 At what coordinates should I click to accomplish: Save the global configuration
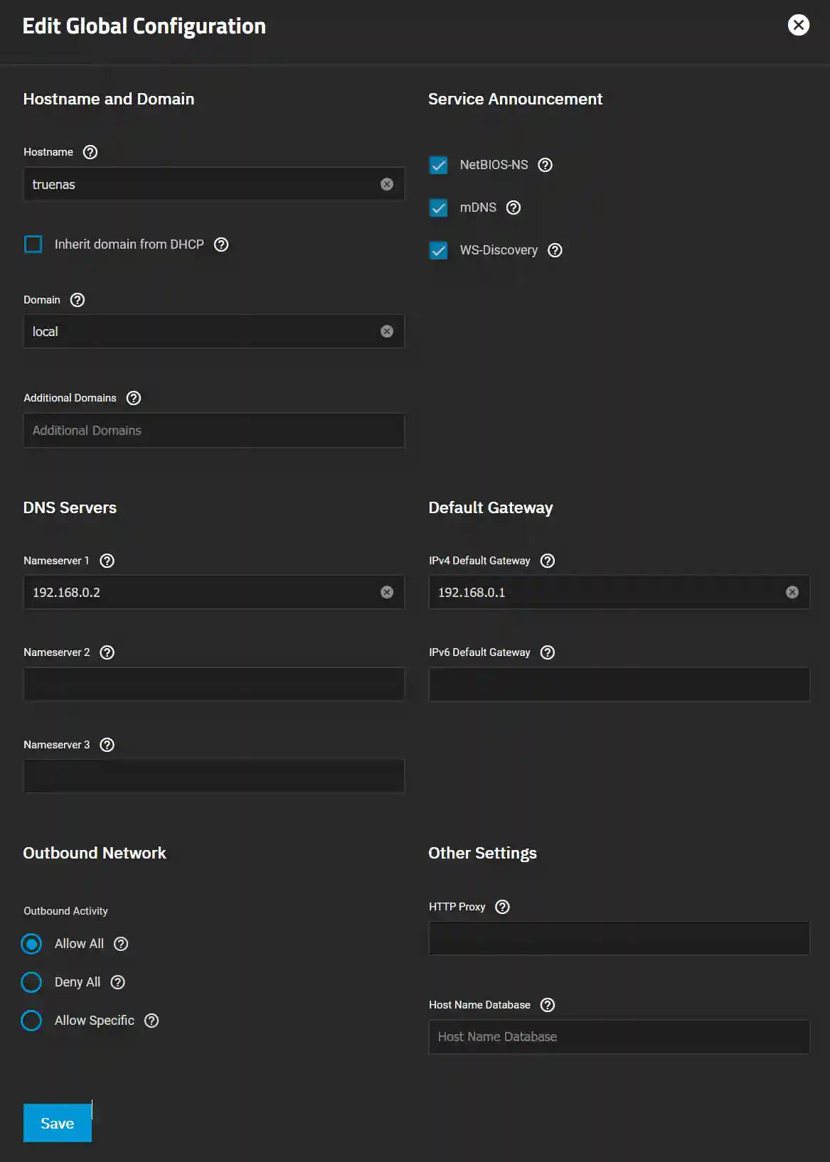point(58,1123)
